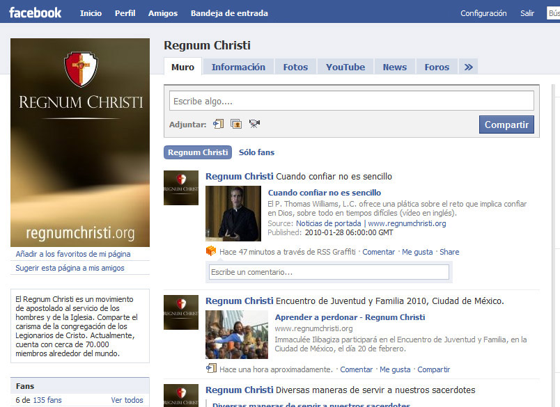
Task: Click the large Regnum Christi profile picture
Action: pyautogui.click(x=80, y=143)
